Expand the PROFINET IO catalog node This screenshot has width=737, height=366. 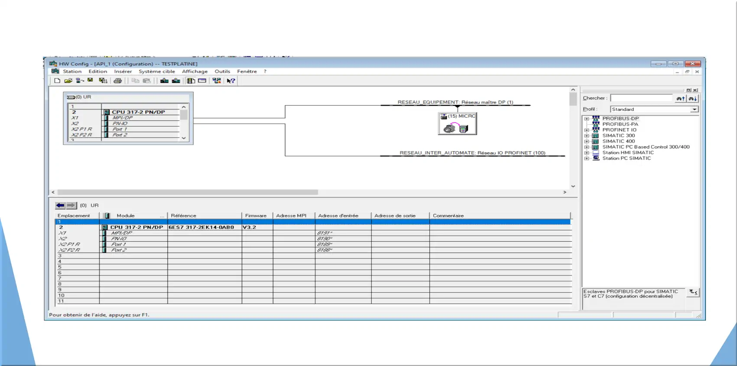point(587,130)
